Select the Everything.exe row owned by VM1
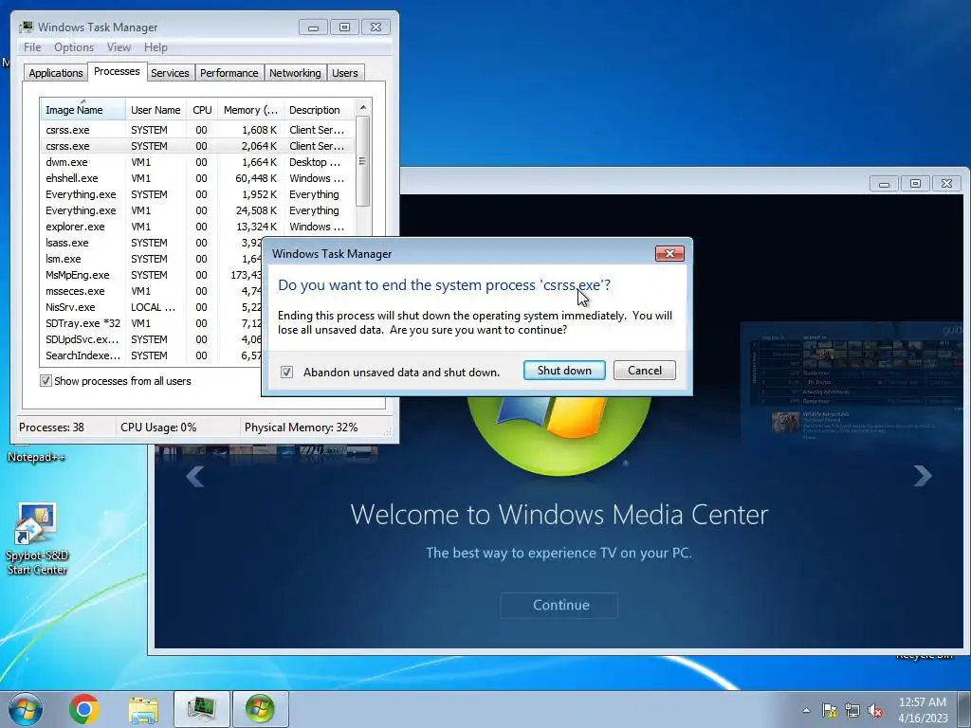This screenshot has height=728, width=971. (197, 210)
